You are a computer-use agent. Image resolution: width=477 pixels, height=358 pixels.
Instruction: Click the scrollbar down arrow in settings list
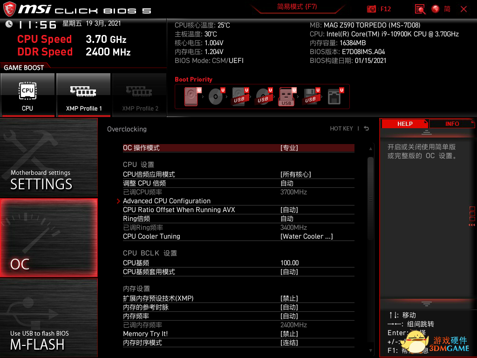370,351
